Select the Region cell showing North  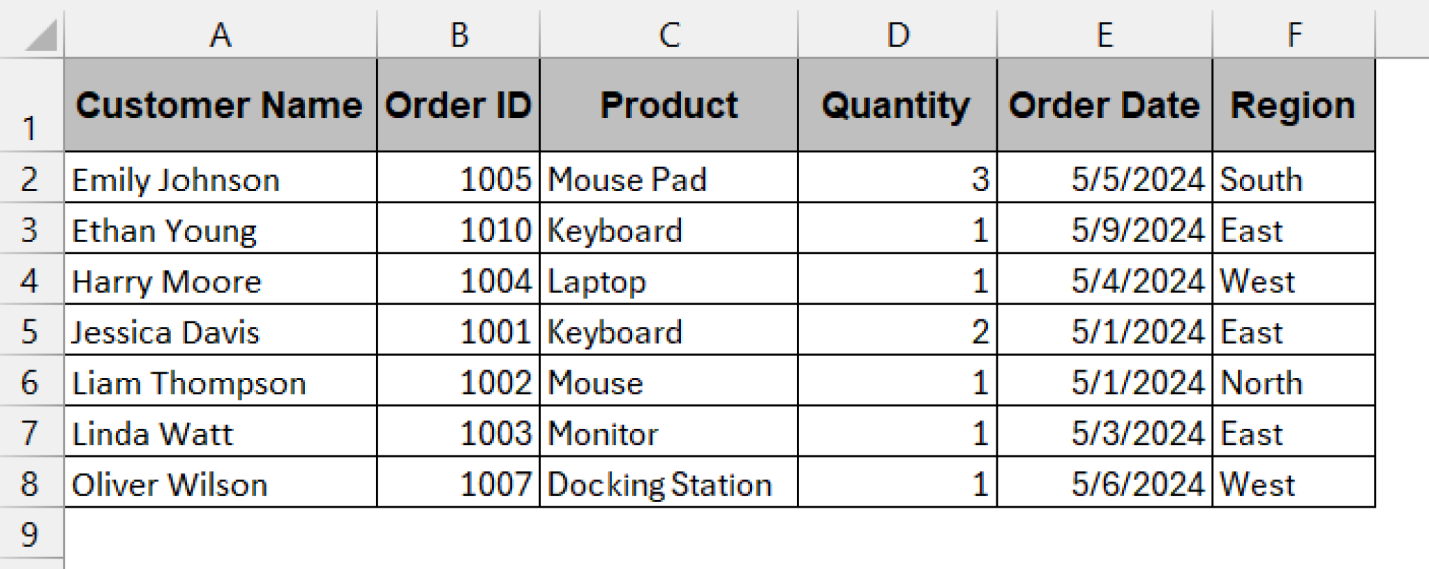1294,381
